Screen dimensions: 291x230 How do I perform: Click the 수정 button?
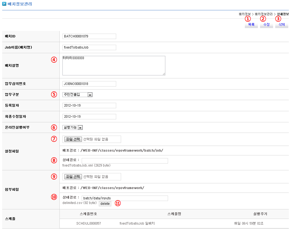point(266,25)
